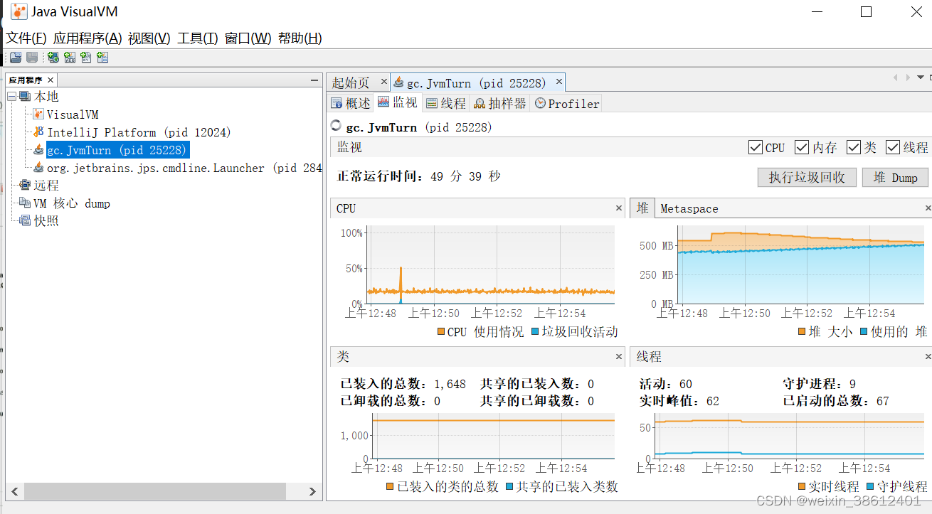932x514 pixels.
Task: Uncheck the 类 checkbox
Action: point(854,147)
